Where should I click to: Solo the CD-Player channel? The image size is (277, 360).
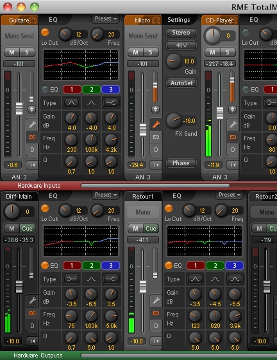click(228, 53)
